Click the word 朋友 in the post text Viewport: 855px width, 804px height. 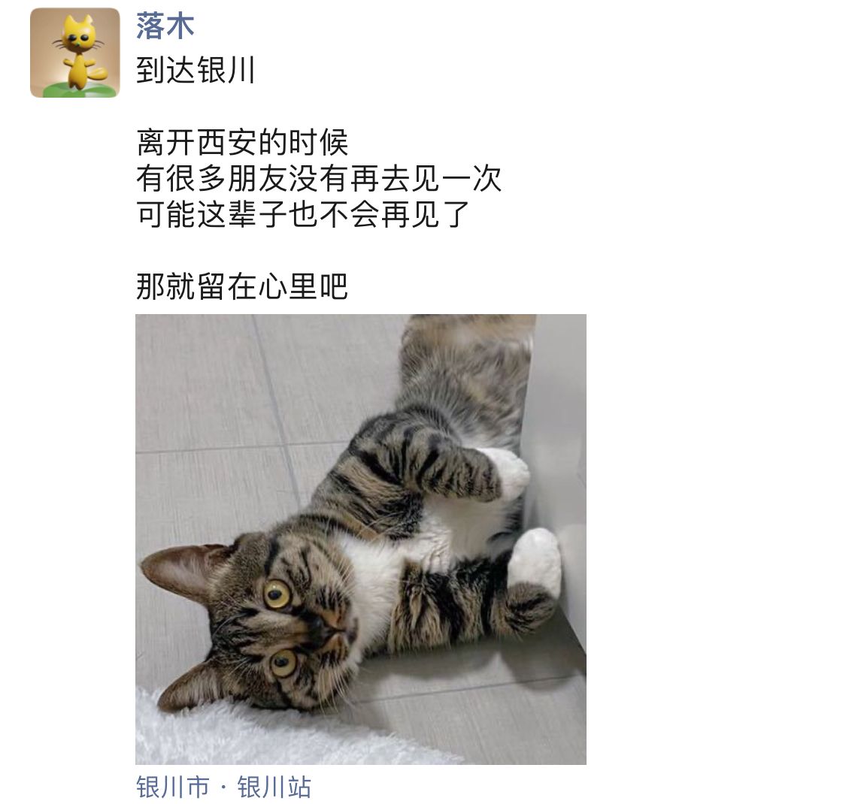pyautogui.click(x=257, y=179)
